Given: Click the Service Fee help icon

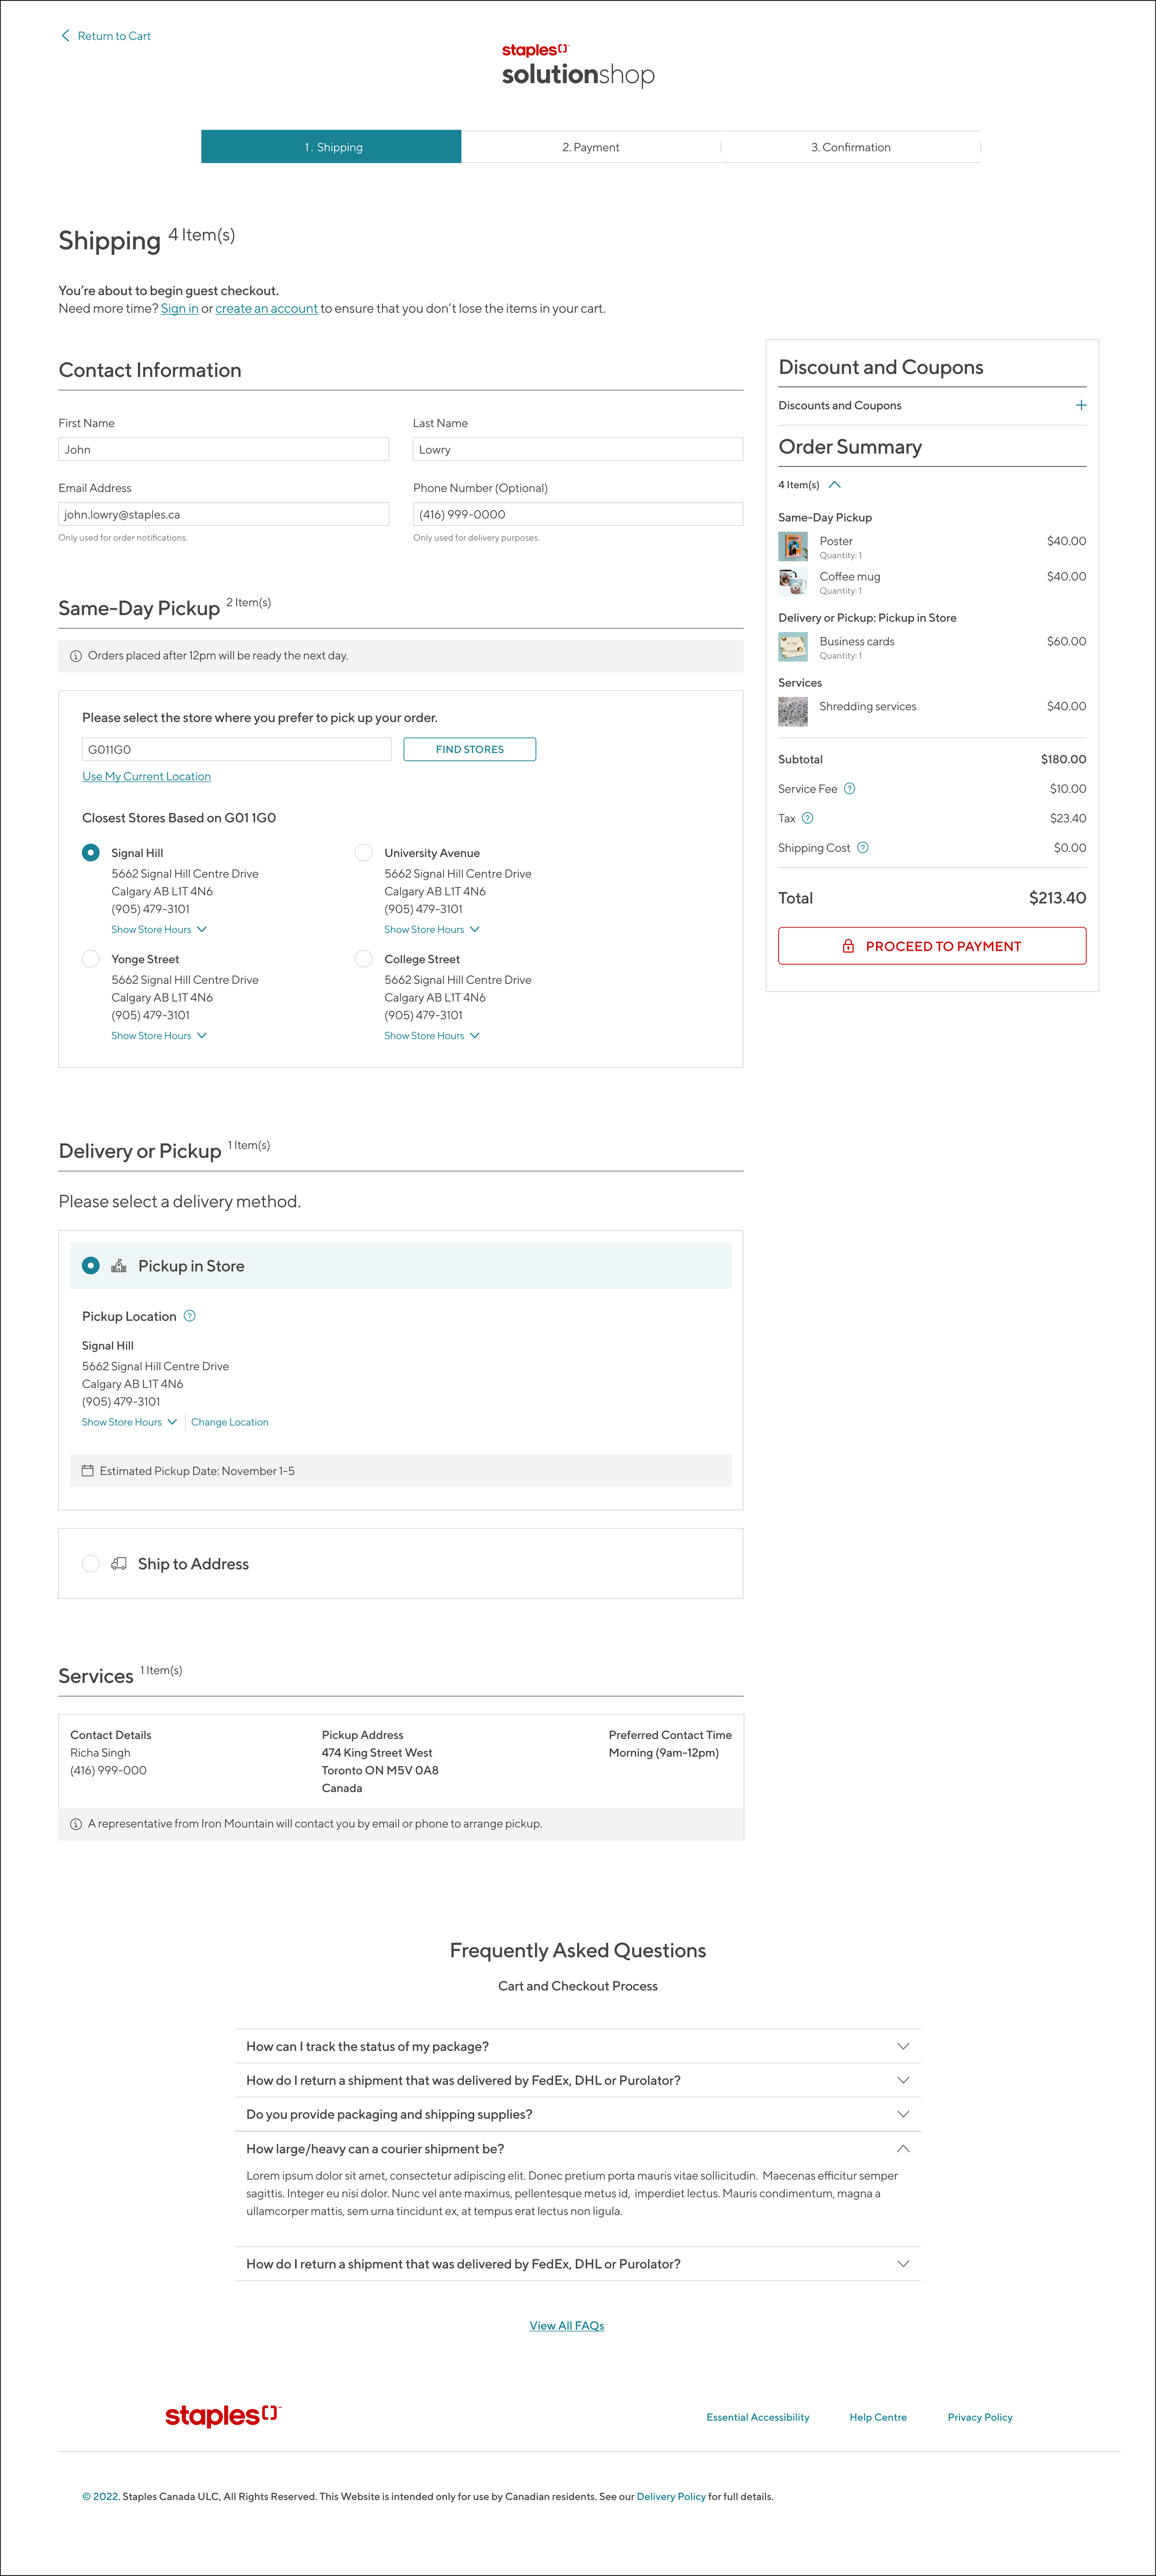Looking at the screenshot, I should (849, 788).
